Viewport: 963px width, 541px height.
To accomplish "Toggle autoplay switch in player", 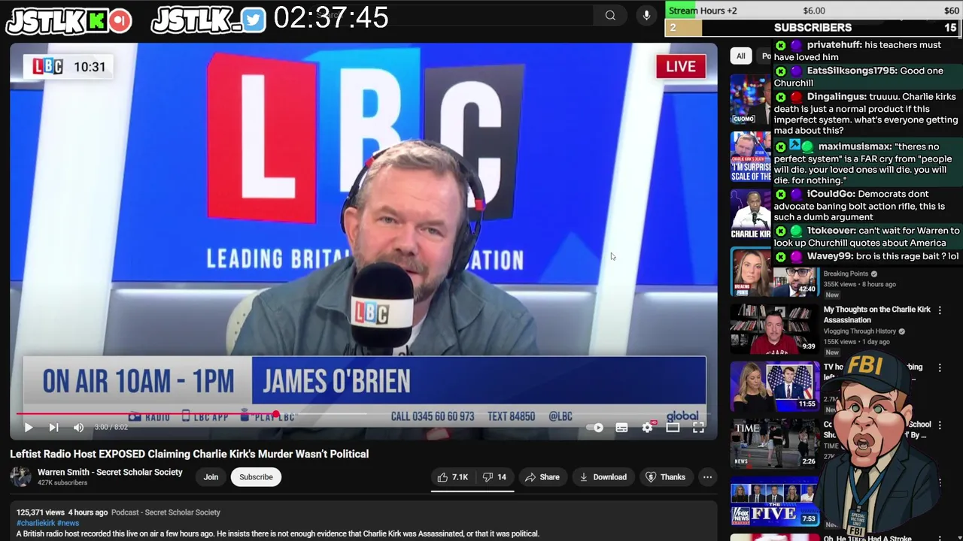I will pos(597,428).
